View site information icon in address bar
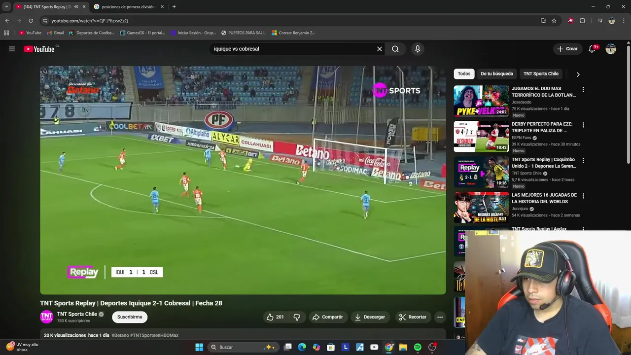 click(x=45, y=21)
